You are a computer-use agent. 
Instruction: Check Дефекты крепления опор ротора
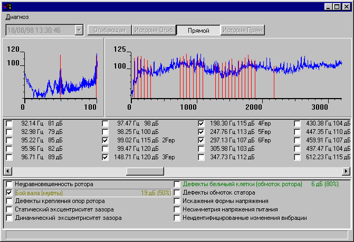click(9, 201)
